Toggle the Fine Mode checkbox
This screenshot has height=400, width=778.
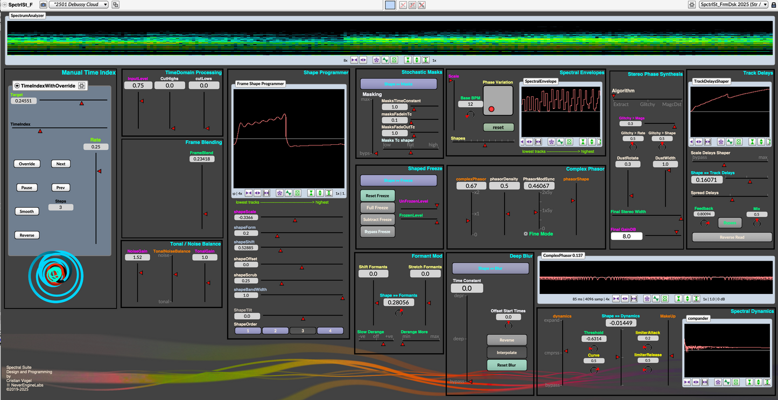coord(526,234)
